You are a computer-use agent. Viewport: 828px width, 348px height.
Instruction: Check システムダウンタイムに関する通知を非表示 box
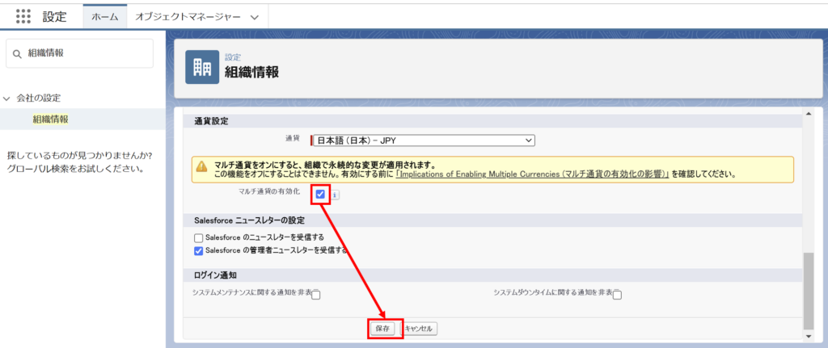point(617,295)
